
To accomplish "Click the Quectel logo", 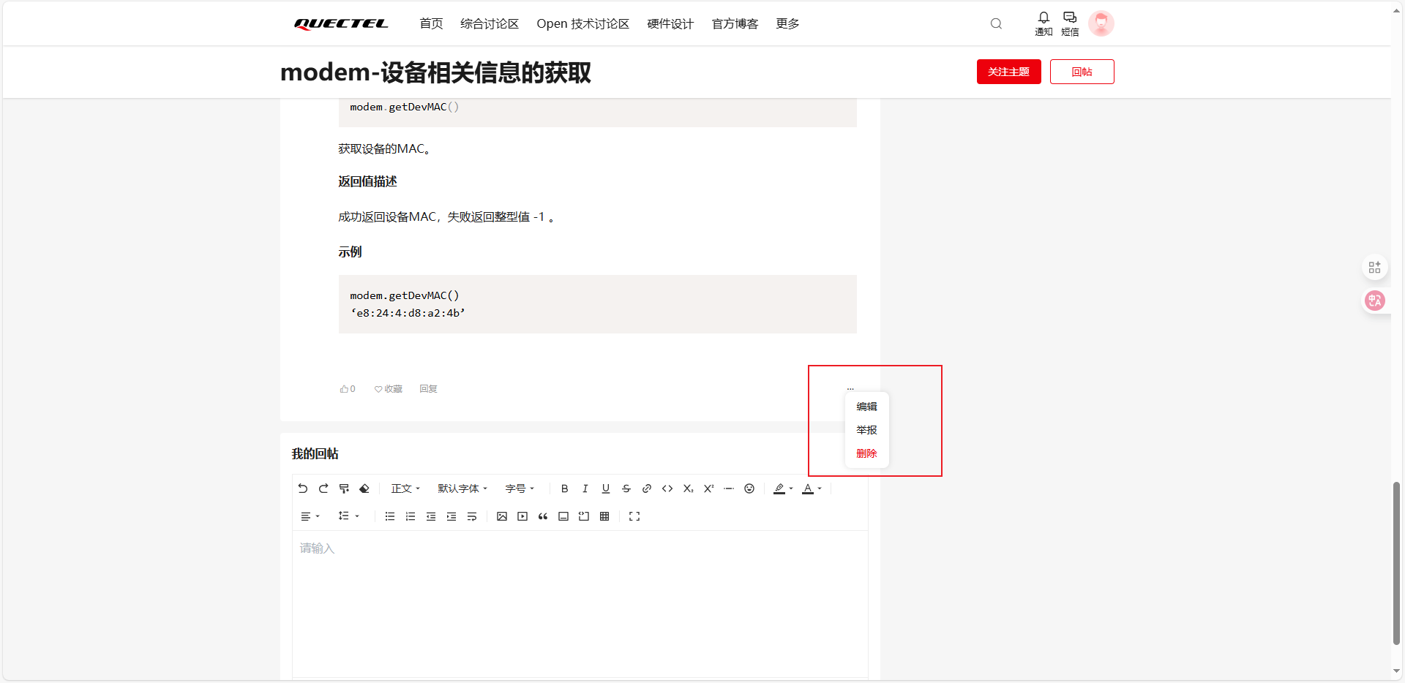I will coord(341,23).
